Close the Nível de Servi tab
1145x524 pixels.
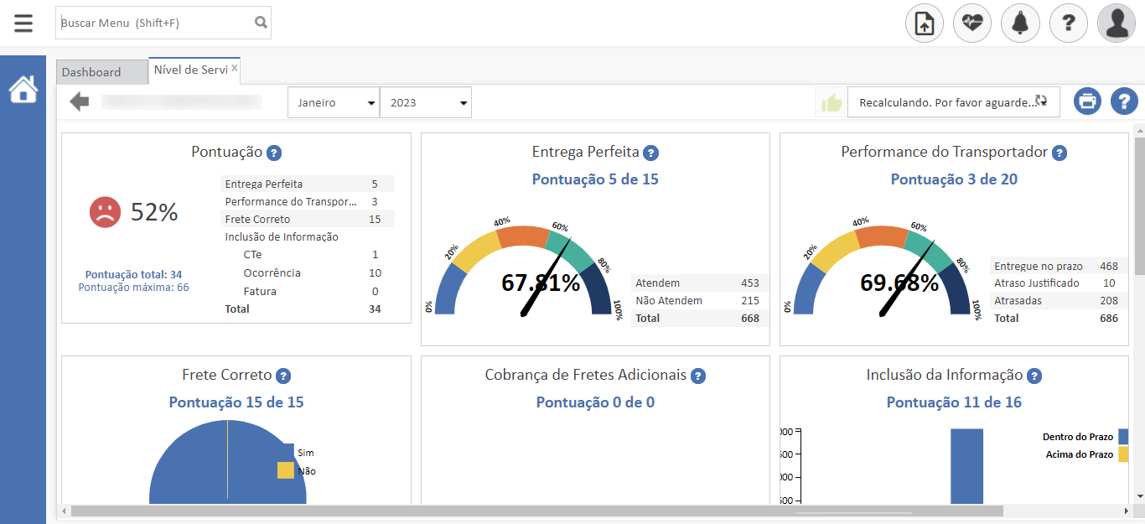[x=235, y=69]
